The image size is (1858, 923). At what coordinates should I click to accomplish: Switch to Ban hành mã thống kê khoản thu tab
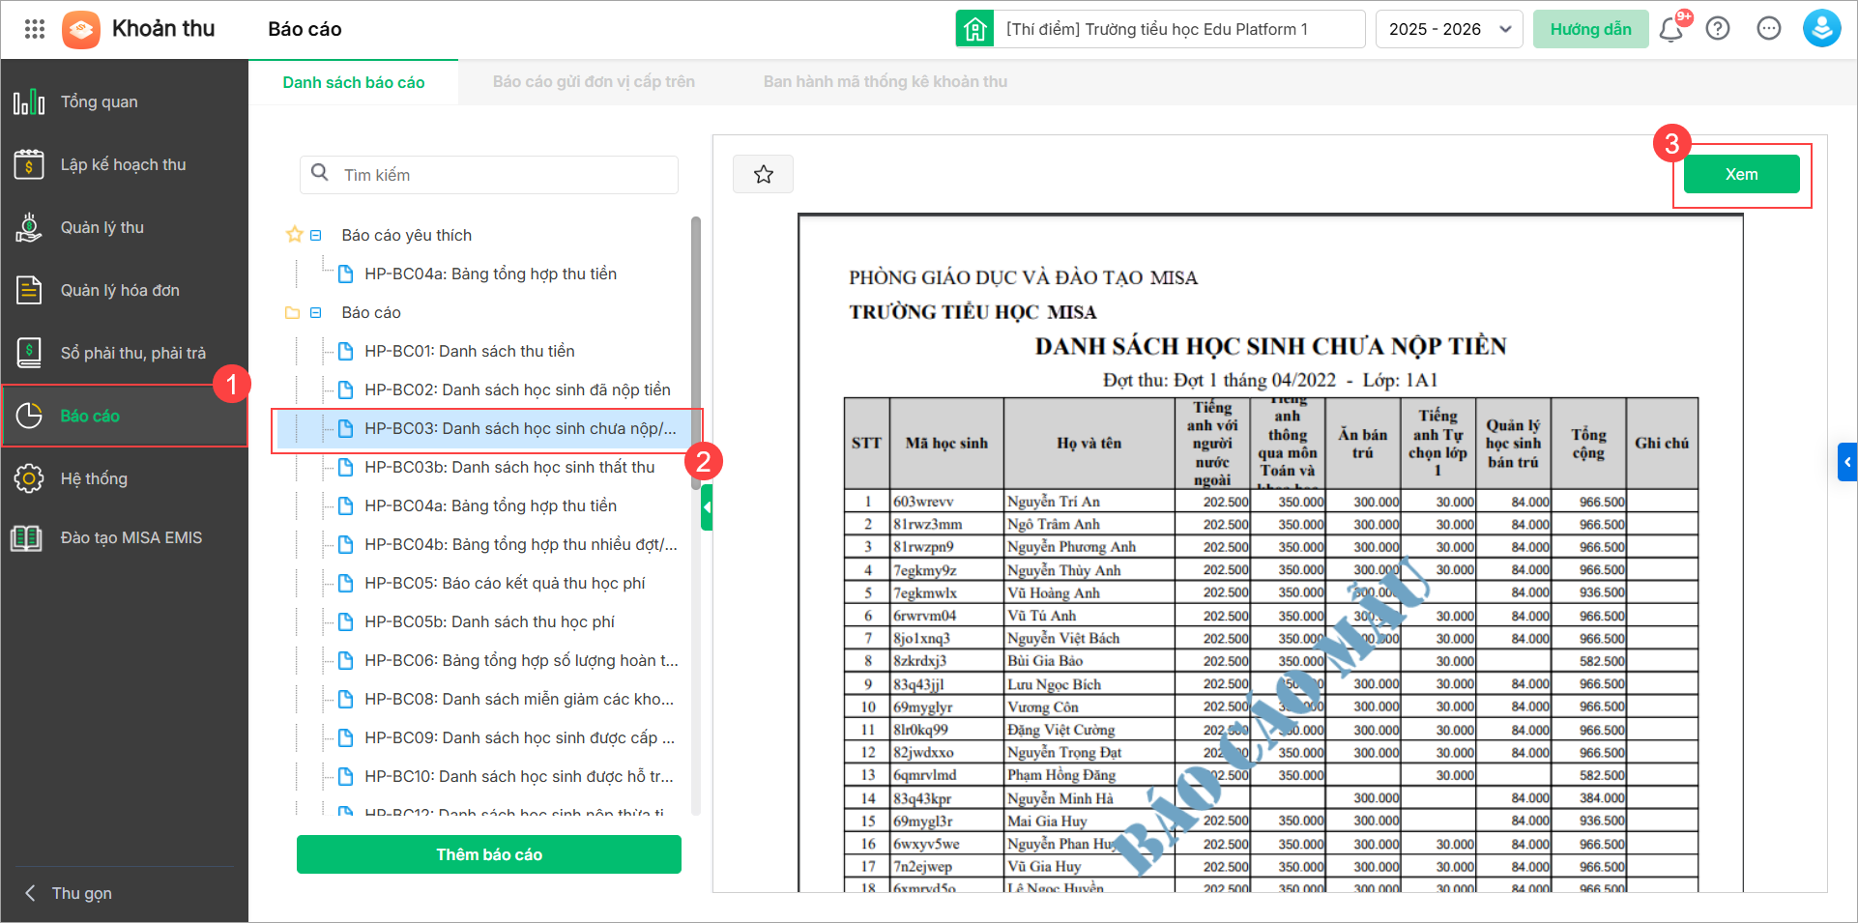pos(885,82)
